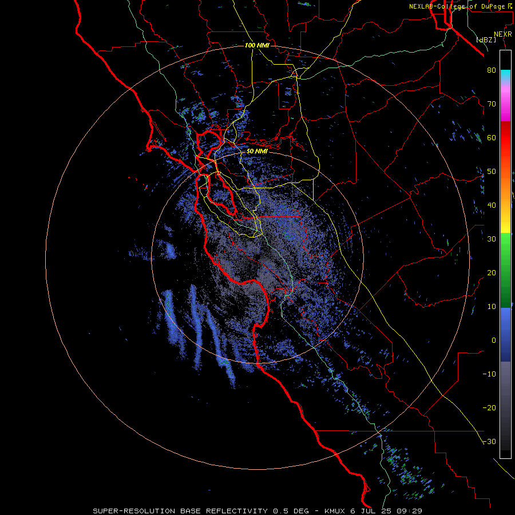The height and width of the screenshot is (515, 515).
Task: Click the "50 NMI" range ring label
Action: 257,152
